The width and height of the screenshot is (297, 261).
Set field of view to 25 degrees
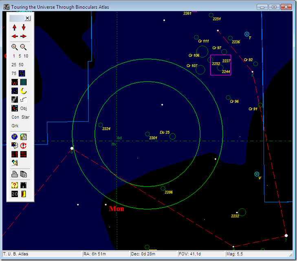click(x=14, y=65)
